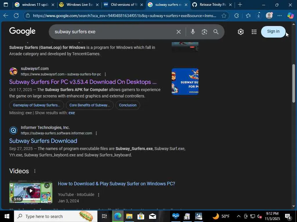Image resolution: width=297 pixels, height=222 pixels.
Task: Launch Copilot from the toolbar
Action: tap(290, 16)
